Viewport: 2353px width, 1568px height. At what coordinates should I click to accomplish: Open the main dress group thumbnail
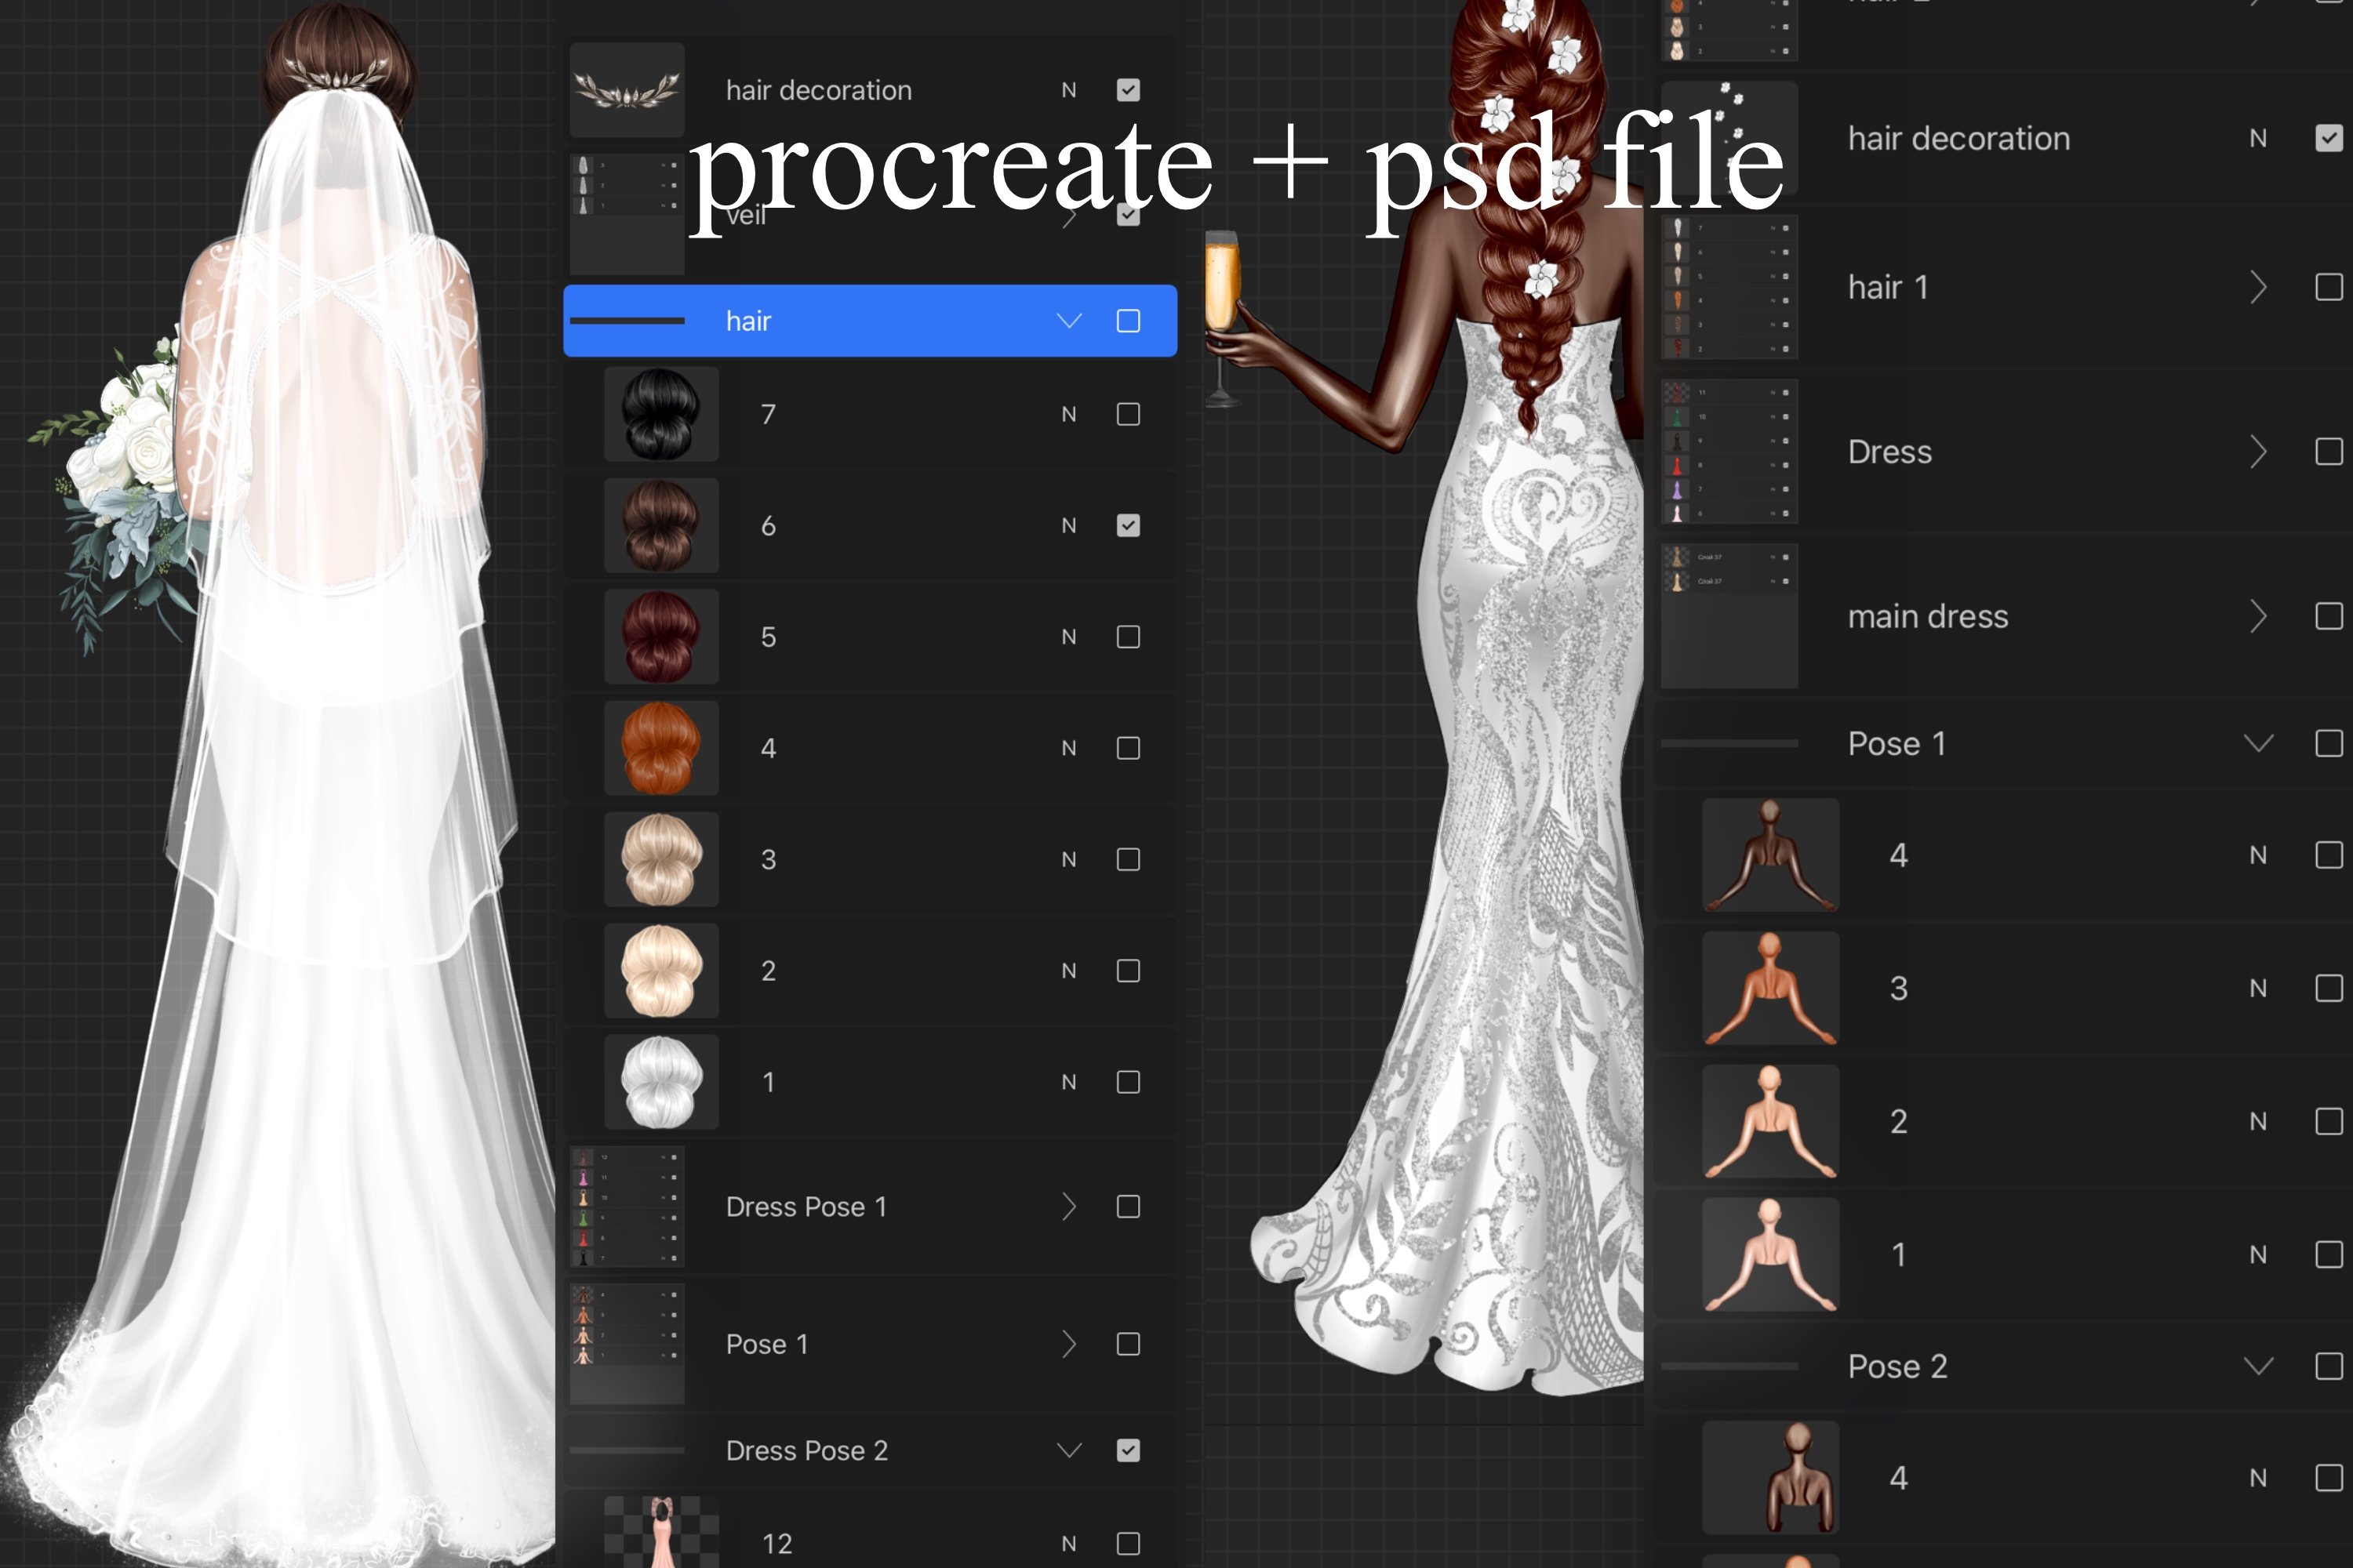point(1729,616)
